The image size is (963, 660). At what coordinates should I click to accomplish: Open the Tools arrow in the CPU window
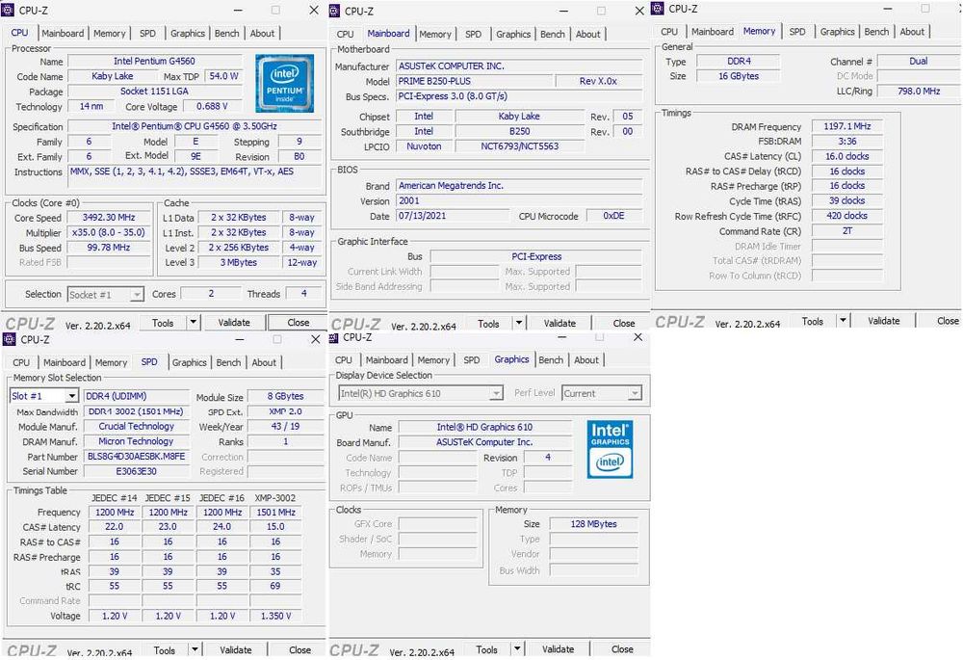click(x=193, y=322)
